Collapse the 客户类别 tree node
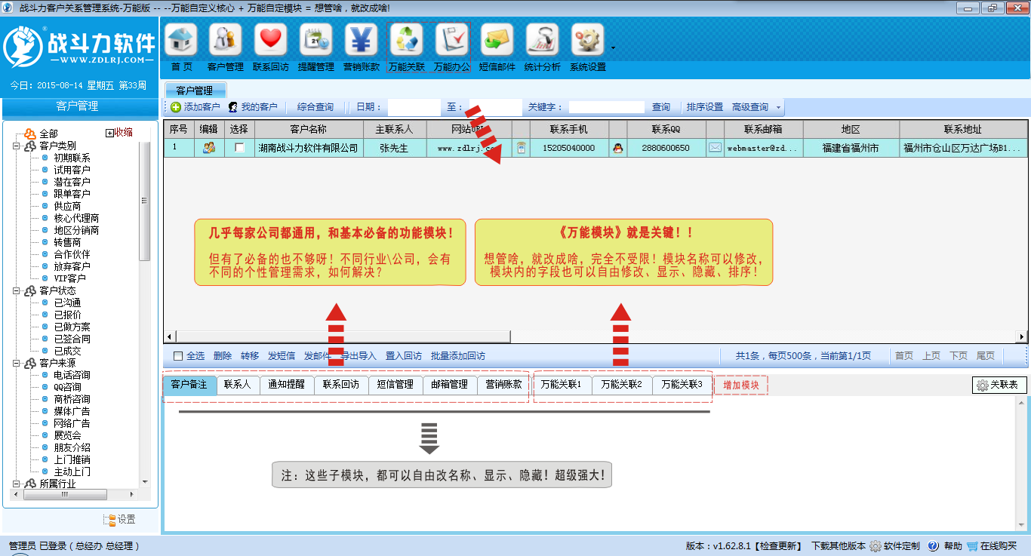This screenshot has width=1031, height=556. point(16,146)
